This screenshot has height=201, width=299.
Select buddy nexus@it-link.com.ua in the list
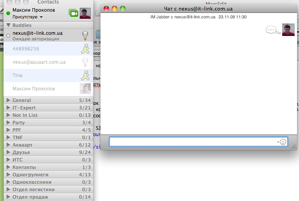[x=48, y=36]
